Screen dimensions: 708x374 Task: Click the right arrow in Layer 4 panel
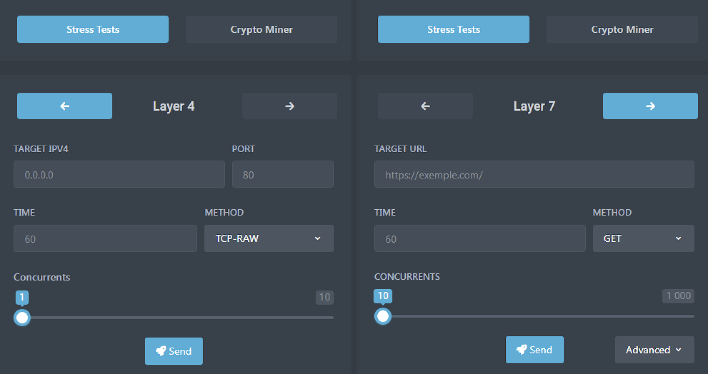pos(289,106)
